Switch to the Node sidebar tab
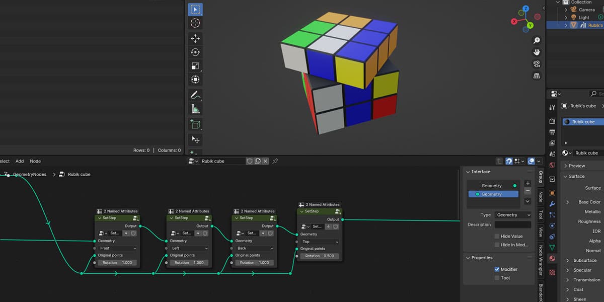This screenshot has height=302, width=604. coord(541,196)
